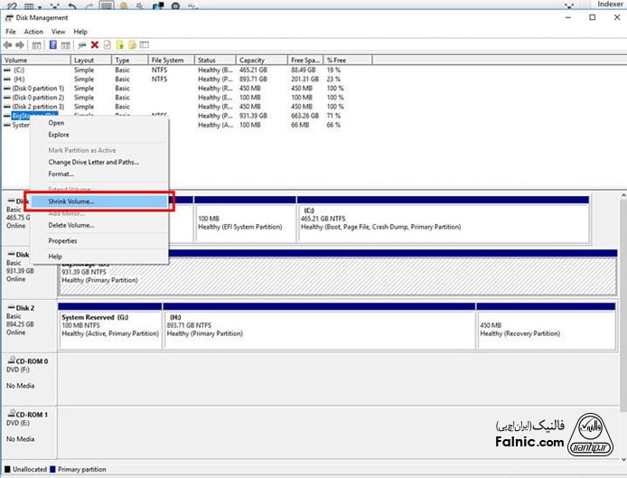Open the Action menu

coord(33,32)
